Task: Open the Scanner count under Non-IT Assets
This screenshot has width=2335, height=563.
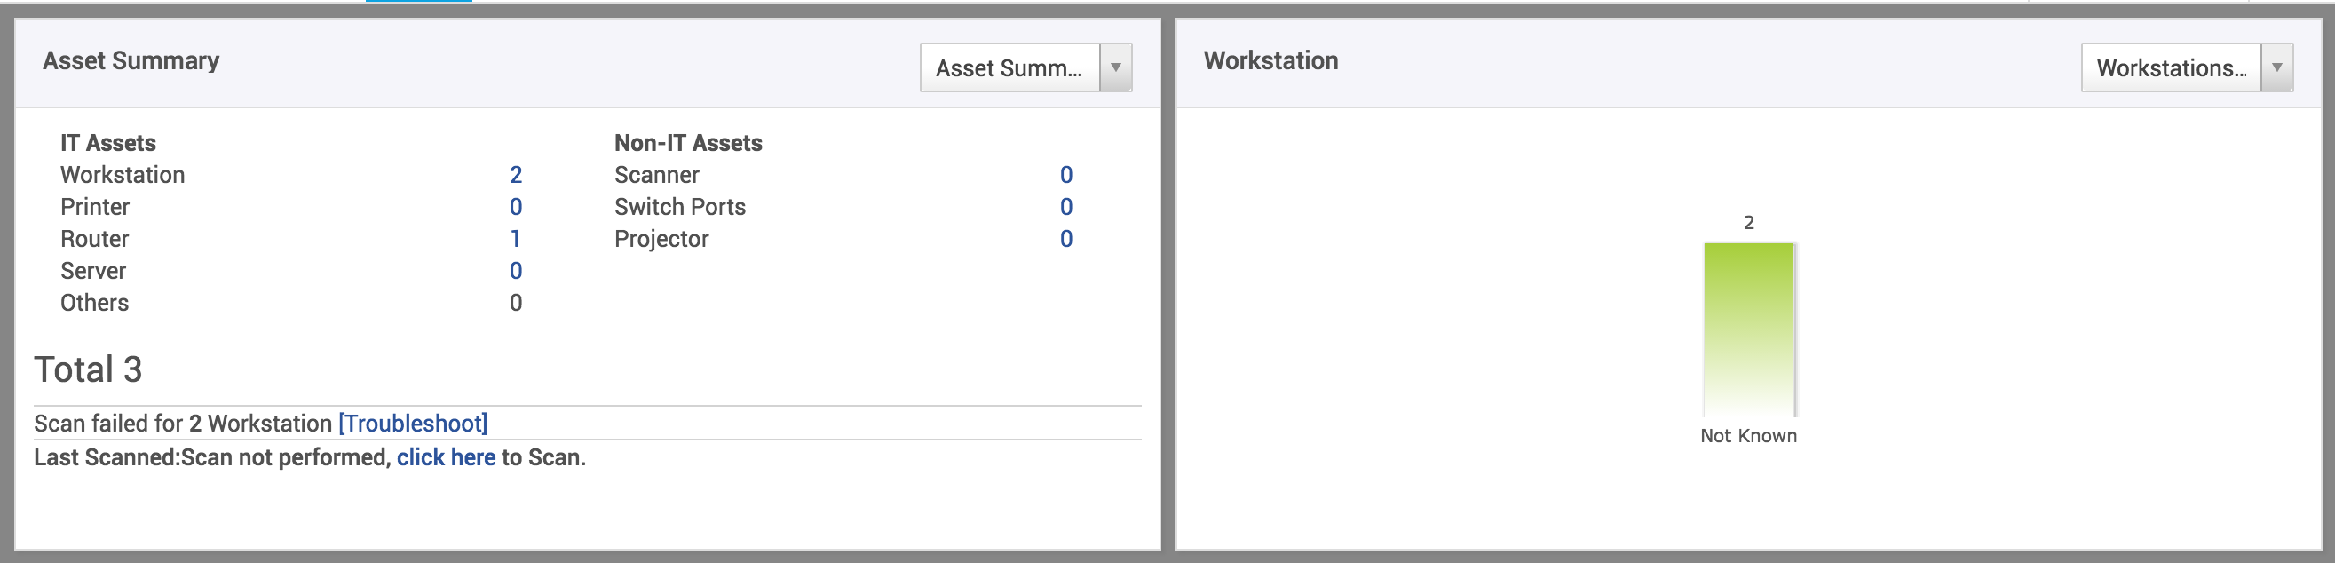Action: pyautogui.click(x=1068, y=175)
